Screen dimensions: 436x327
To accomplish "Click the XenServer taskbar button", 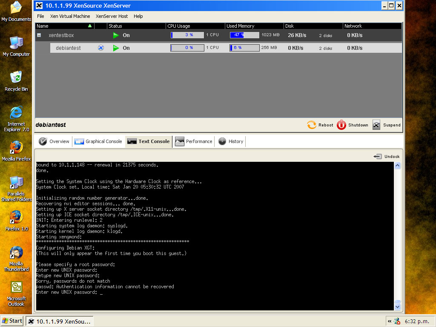I will 60,321.
